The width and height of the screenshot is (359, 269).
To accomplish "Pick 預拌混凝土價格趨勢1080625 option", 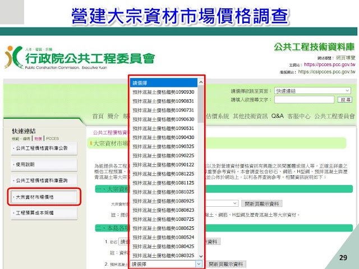I will (x=163, y=228).
